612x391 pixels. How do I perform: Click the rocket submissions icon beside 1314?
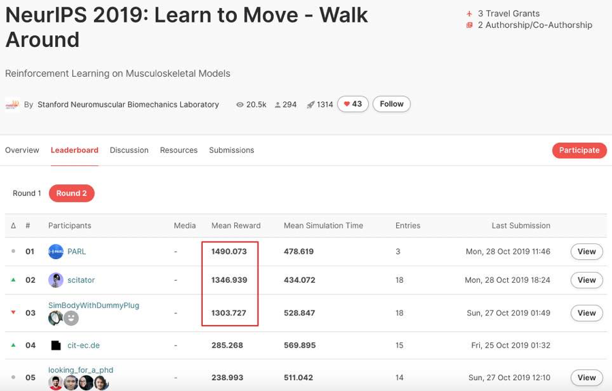[310, 105]
